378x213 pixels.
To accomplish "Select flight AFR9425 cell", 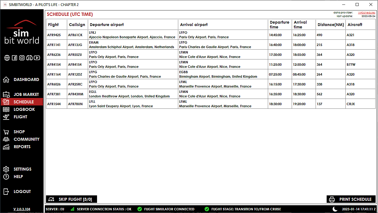I will coord(56,35).
